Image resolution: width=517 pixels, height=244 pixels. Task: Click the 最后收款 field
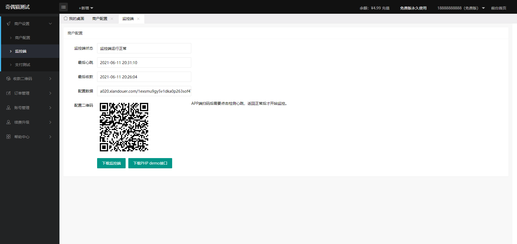144,77
